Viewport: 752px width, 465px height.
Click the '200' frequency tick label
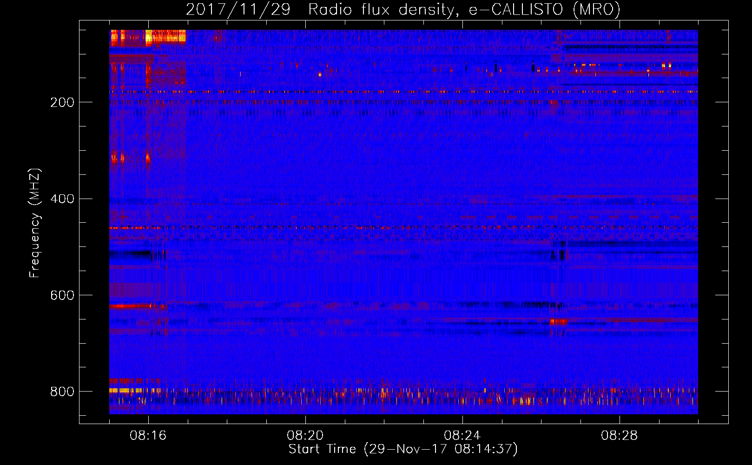tap(62, 102)
